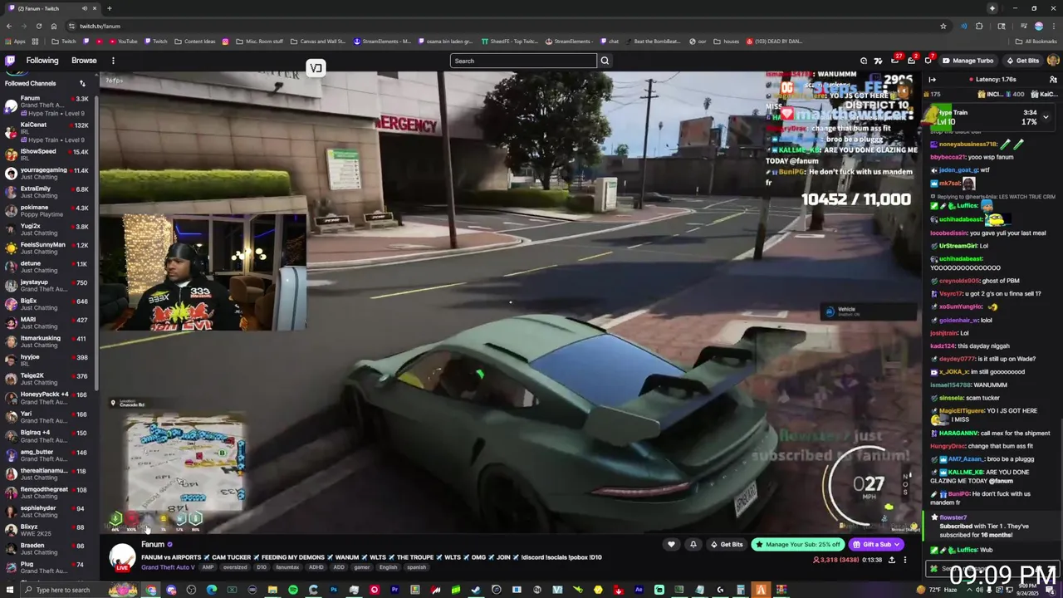Open the user profile avatar menu
The height and width of the screenshot is (598, 1063).
[1053, 61]
